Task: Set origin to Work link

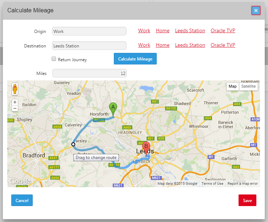Action: click(x=144, y=31)
